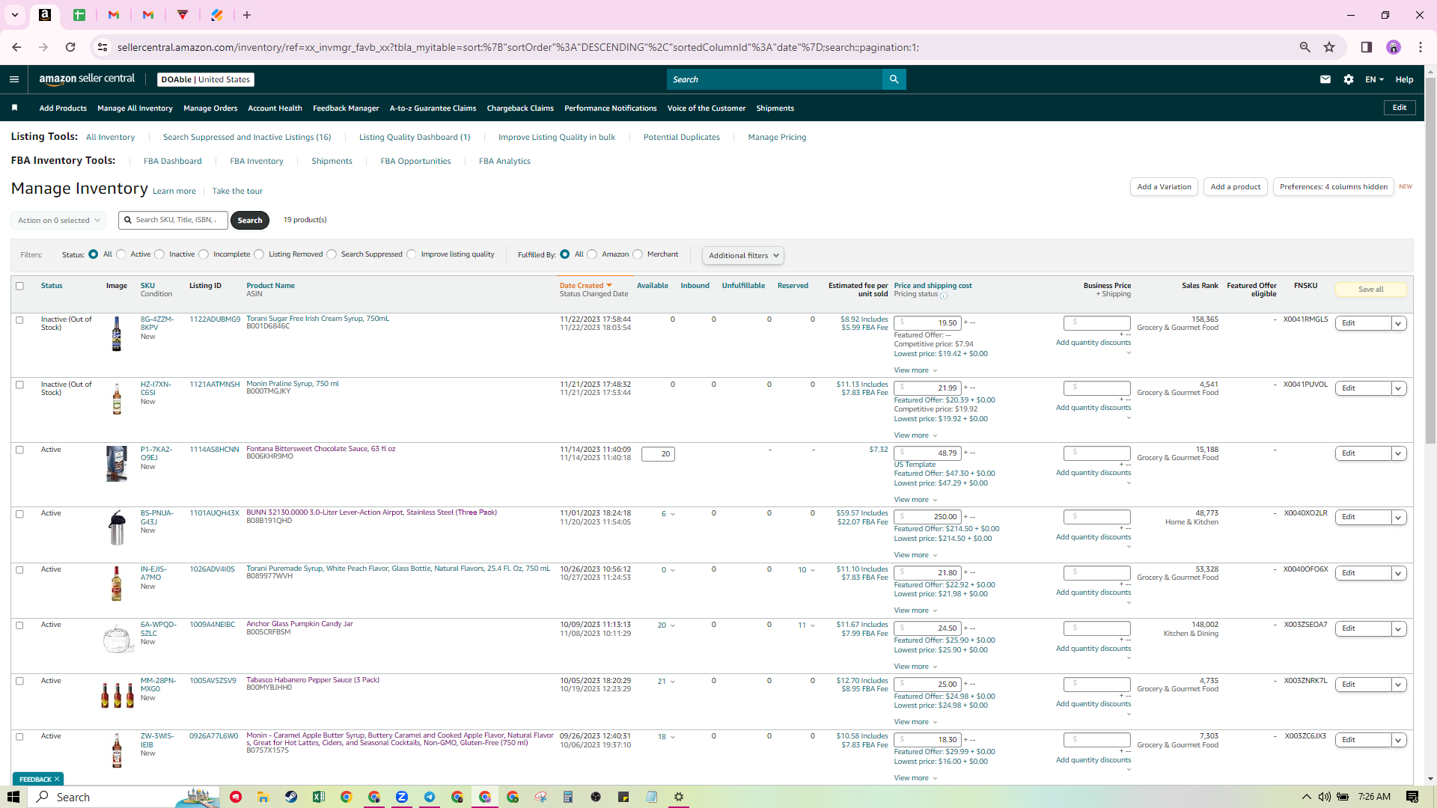This screenshot has height=808, width=1437.
Task: Tick checkbox for Monin Praline Syrup row
Action: [20, 385]
